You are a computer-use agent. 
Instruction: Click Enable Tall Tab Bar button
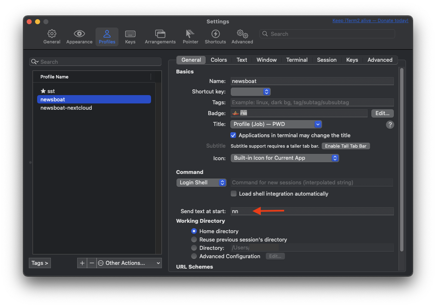pyautogui.click(x=345, y=146)
